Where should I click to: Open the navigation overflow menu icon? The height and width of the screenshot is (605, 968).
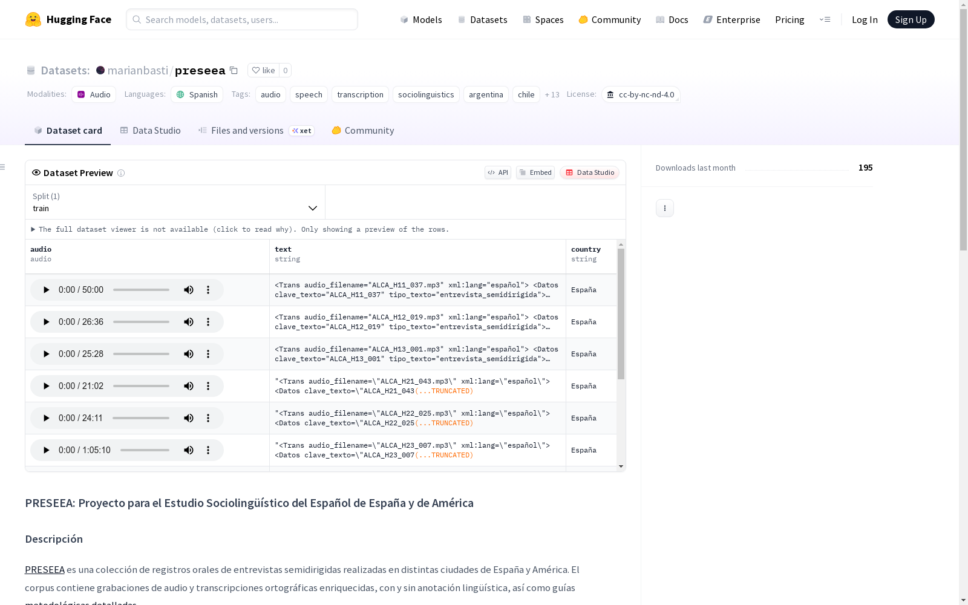coord(825,19)
